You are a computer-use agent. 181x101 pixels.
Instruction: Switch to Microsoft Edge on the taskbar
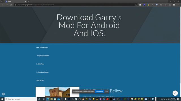coord(48,99)
